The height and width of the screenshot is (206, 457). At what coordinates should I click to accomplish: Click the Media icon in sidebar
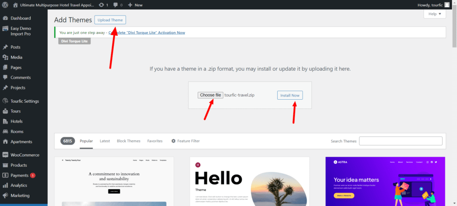coord(5,57)
